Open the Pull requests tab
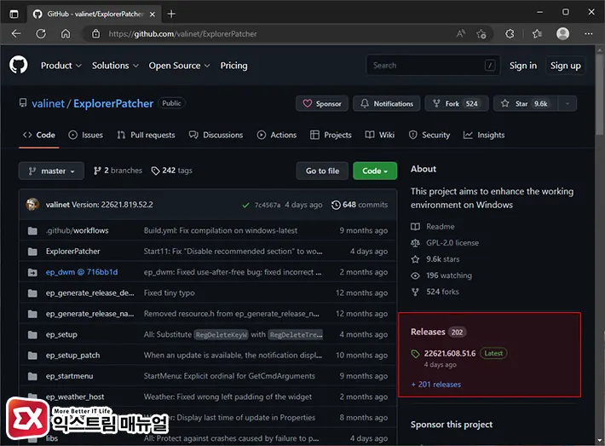 146,135
